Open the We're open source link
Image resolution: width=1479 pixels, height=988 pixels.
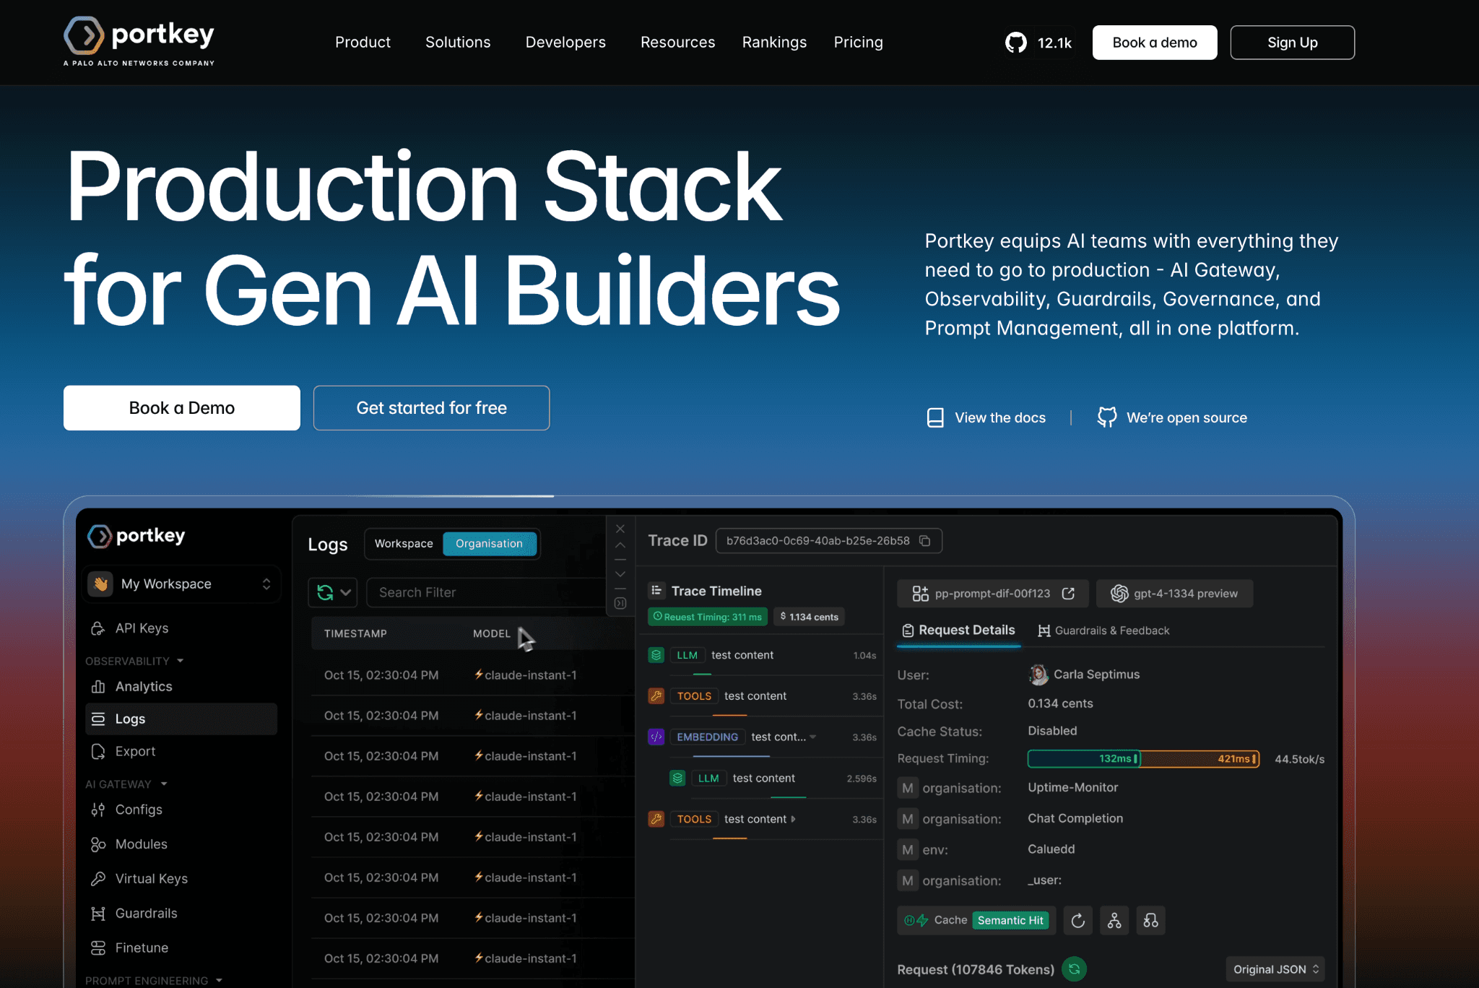[1172, 417]
